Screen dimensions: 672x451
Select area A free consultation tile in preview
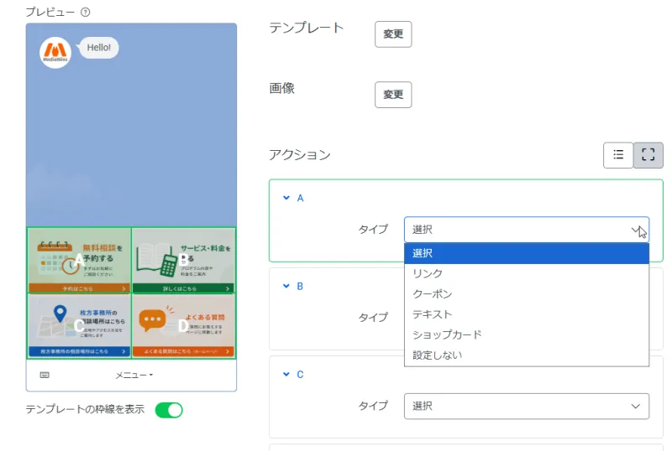79,260
